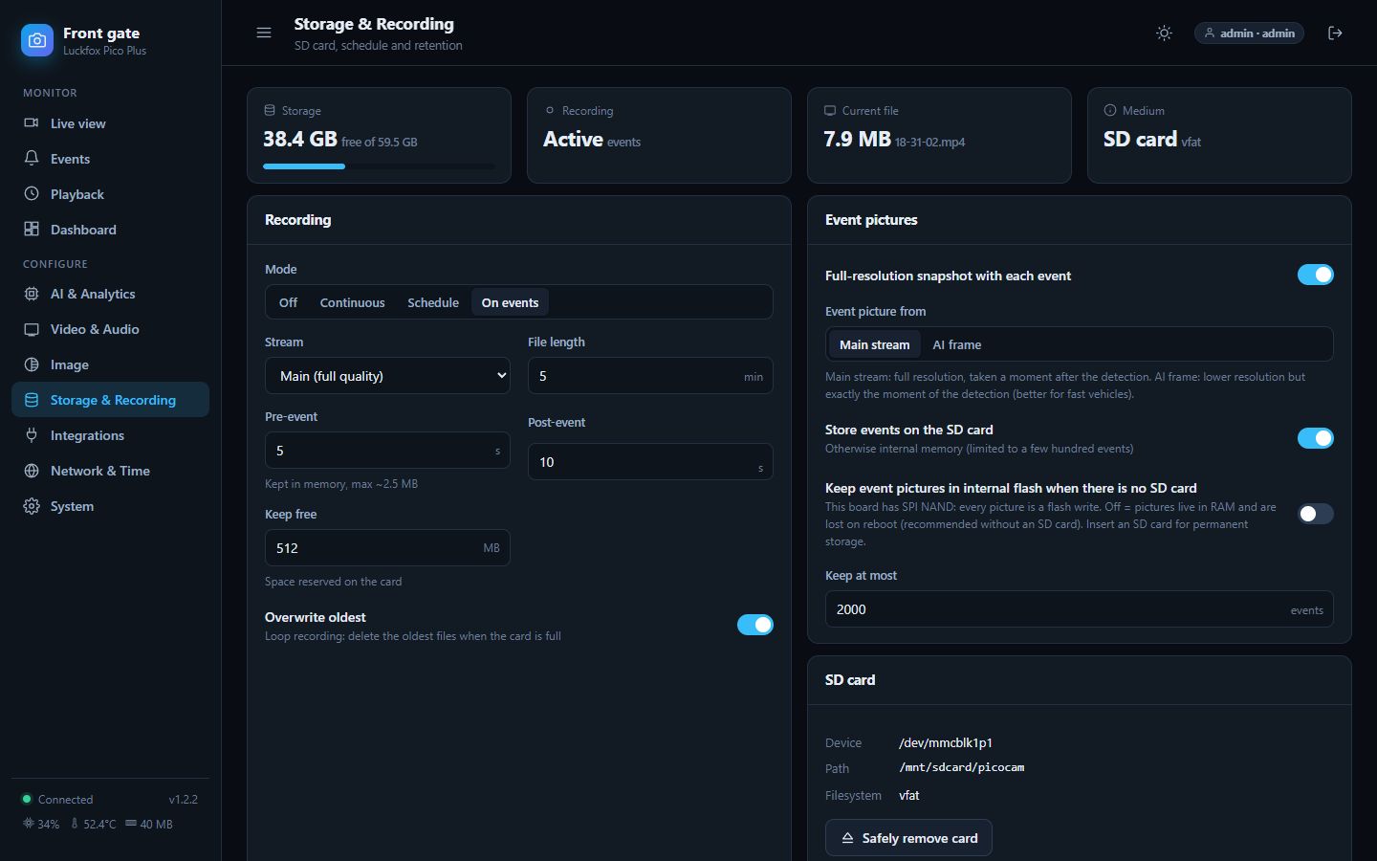The image size is (1377, 861).
Task: Enable keeping event pictures in internal flash
Action: point(1315,514)
